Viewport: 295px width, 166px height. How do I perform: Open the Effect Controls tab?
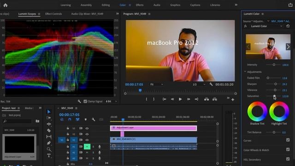[x=53, y=14]
